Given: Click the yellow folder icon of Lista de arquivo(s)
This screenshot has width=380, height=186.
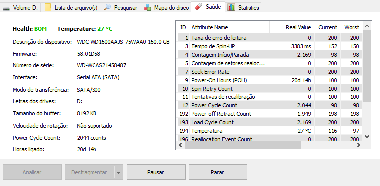Looking at the screenshot, I should pyautogui.click(x=48, y=7).
